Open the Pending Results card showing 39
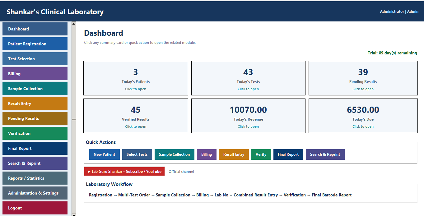The image size is (424, 216). click(363, 78)
